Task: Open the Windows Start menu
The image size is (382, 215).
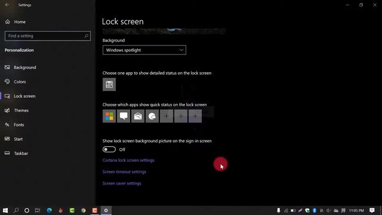Action: [5, 210]
